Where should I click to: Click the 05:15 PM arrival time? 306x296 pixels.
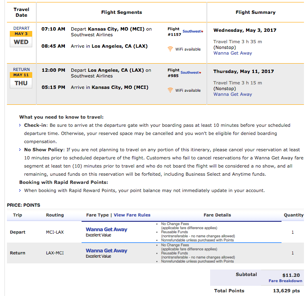click(x=53, y=87)
